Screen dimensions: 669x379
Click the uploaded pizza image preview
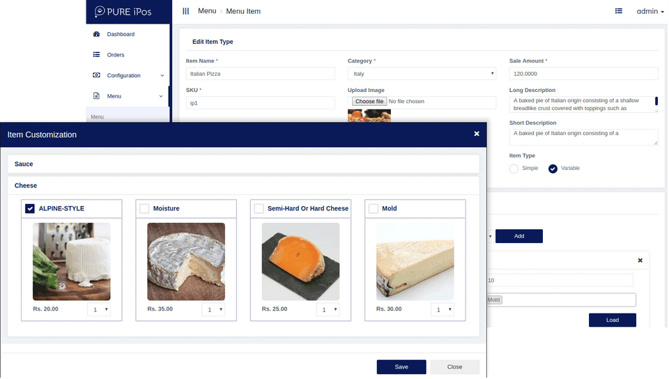(x=369, y=116)
